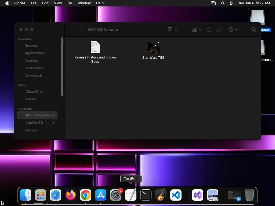
Task: Open the Go menu
Action: coord(70,3)
